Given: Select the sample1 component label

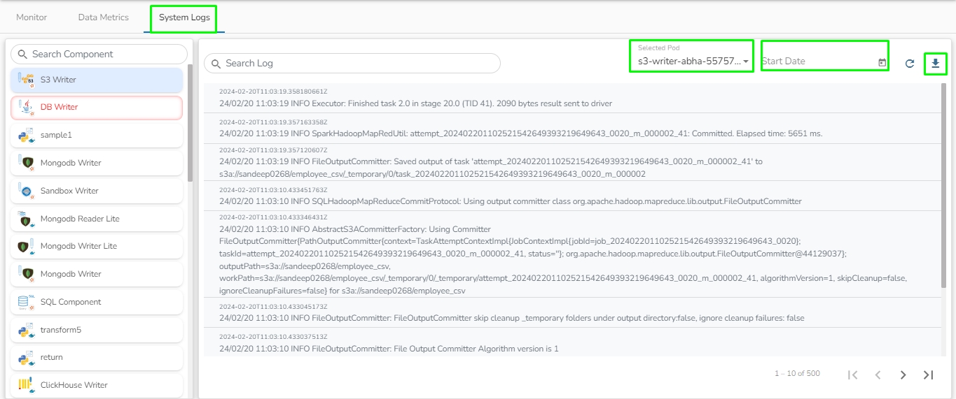Looking at the screenshot, I should tap(56, 135).
